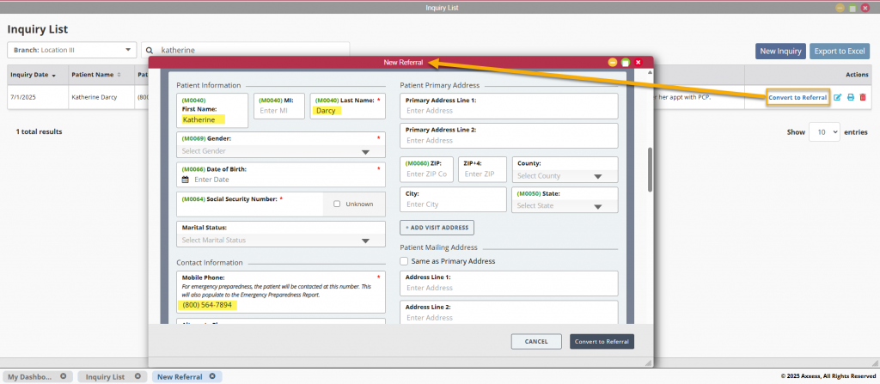Click the print inquiry icon

point(851,98)
